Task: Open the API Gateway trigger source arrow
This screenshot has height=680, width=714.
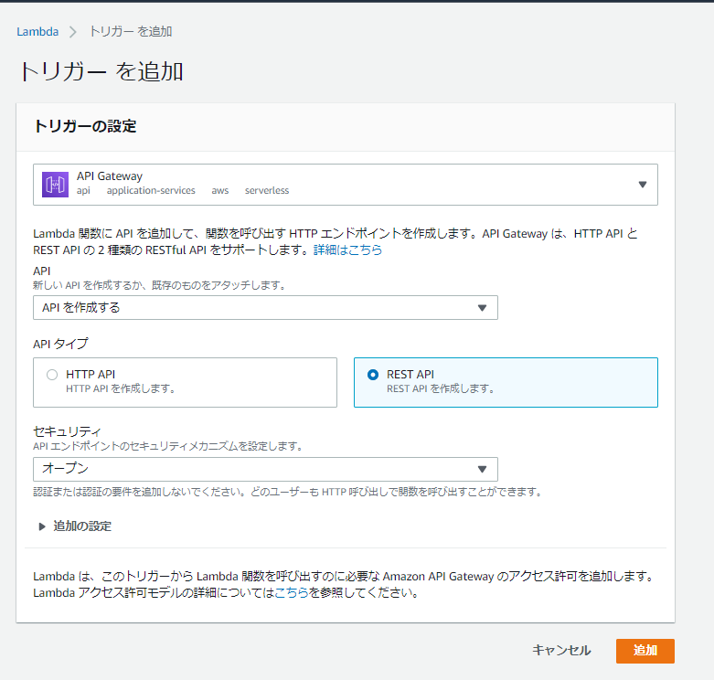Action: [642, 185]
